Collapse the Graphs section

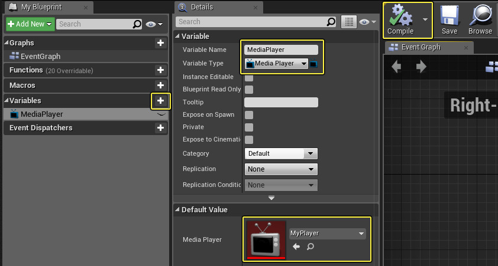(7, 43)
